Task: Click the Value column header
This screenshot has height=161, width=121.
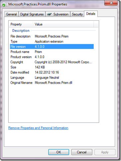Action: [63, 24]
